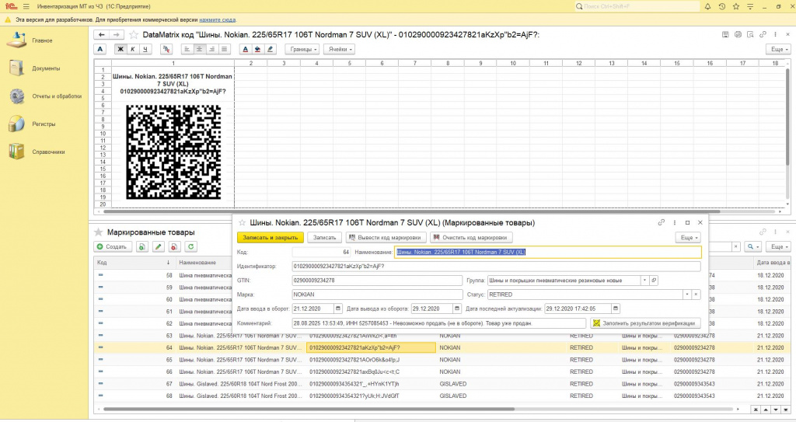Screen dimensions: 796x422
Task: Align text to the center
Action: 199,49
